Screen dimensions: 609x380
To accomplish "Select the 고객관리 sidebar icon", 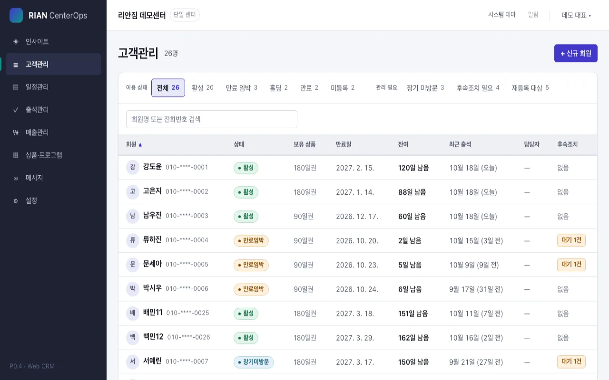I will pyautogui.click(x=16, y=65).
